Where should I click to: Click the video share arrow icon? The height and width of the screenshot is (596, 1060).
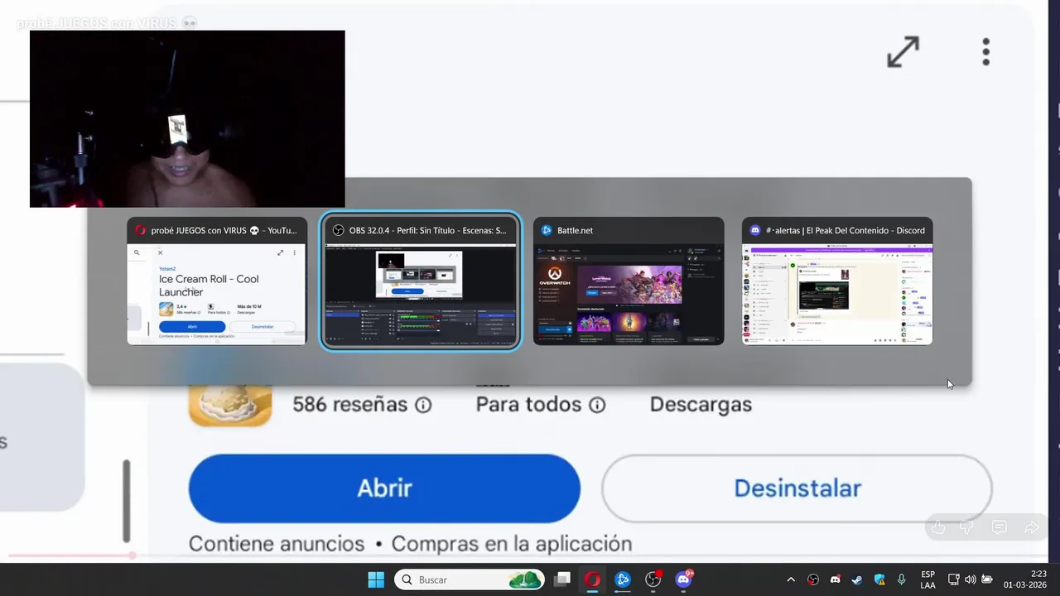[1032, 527]
